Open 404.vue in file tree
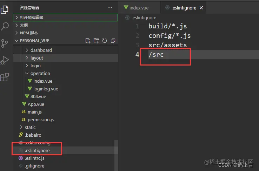 pos(65,96)
